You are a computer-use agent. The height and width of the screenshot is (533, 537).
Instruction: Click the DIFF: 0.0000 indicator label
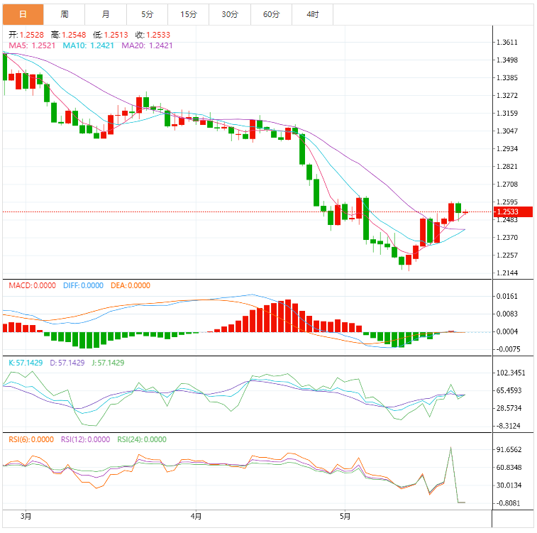[x=83, y=286]
